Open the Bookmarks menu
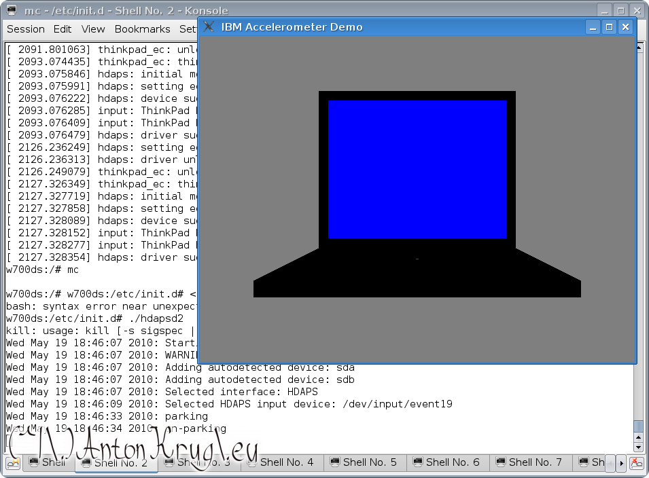 [x=142, y=29]
